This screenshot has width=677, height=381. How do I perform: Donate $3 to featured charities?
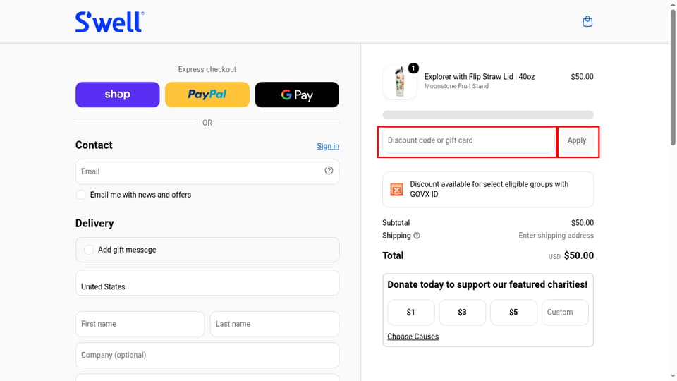click(462, 313)
